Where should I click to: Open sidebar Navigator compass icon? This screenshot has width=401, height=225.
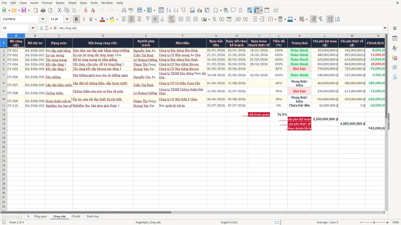tap(395, 67)
